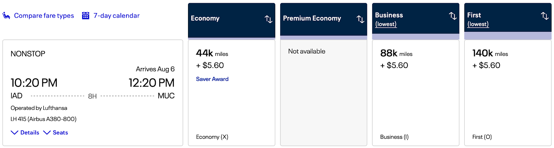Choose the 88k miles Business fare
Image resolution: width=554 pixels, height=148 pixels.
[x=415, y=93]
